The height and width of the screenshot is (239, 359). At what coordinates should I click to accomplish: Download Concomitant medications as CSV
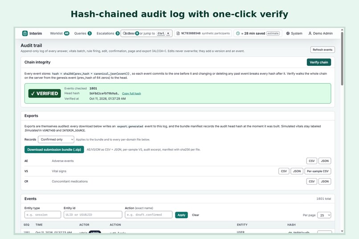(x=312, y=182)
